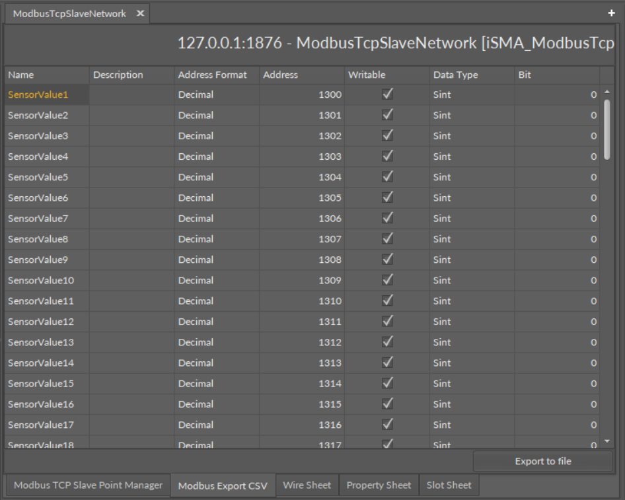Image resolution: width=625 pixels, height=500 pixels.
Task: Disable Writable on SensorValue10
Action: (388, 280)
